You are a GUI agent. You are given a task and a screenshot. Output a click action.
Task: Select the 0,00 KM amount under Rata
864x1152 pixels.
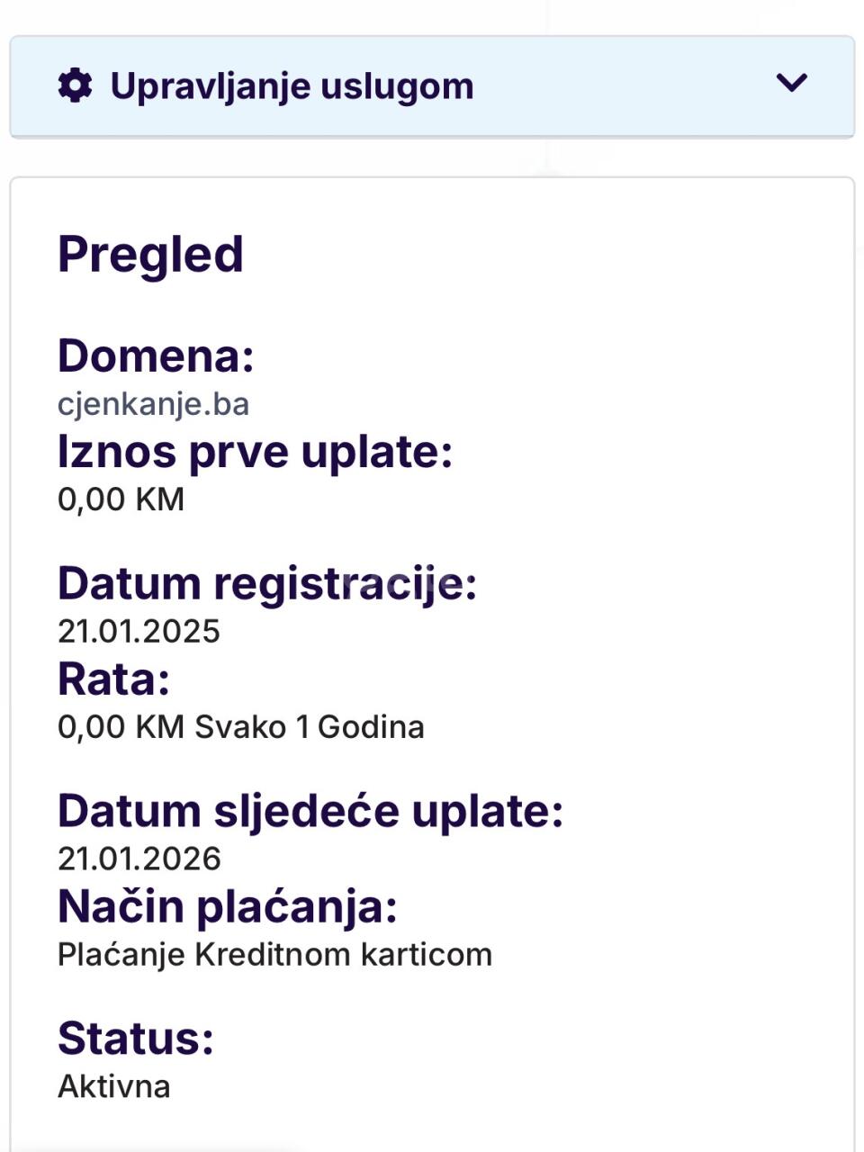121,726
